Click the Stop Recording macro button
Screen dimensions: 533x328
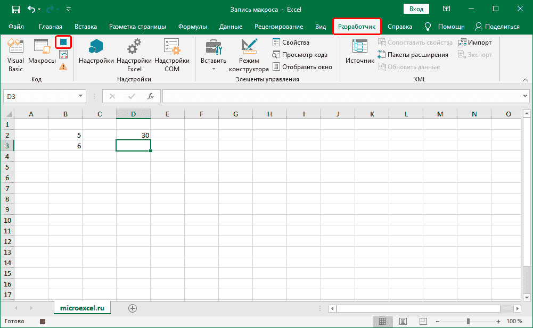pyautogui.click(x=63, y=42)
